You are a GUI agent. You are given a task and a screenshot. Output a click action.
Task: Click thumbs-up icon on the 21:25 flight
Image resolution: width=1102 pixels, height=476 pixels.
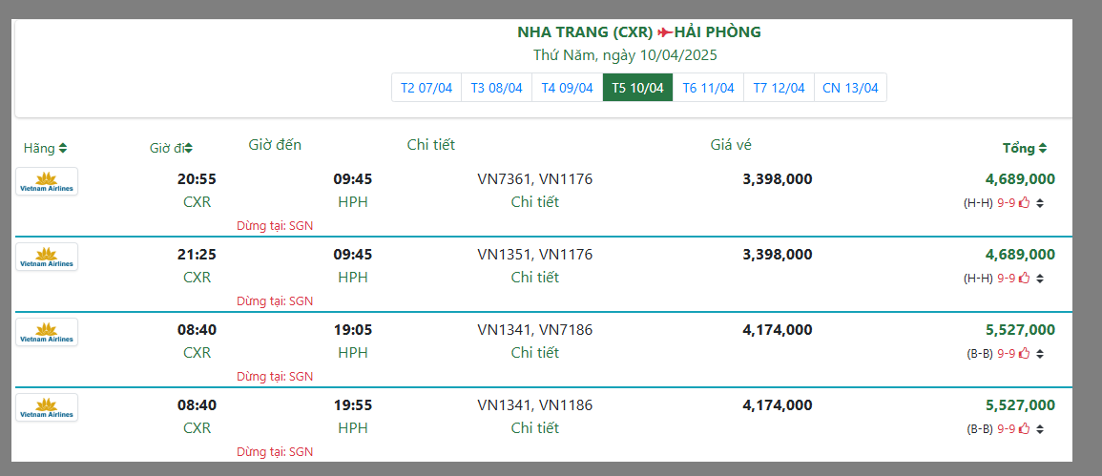click(1025, 278)
